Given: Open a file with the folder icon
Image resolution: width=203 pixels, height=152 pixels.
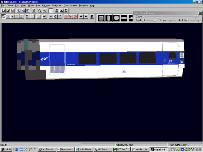Looking at the screenshot, I should click(8, 11).
